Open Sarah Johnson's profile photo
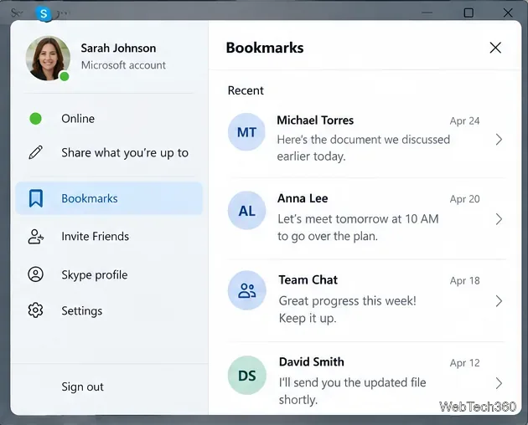 pos(48,59)
